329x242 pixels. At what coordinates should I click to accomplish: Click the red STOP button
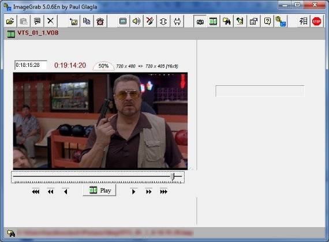(x=317, y=21)
